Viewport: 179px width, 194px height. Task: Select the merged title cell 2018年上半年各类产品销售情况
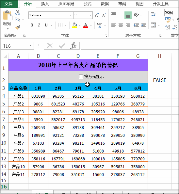tap(78, 65)
